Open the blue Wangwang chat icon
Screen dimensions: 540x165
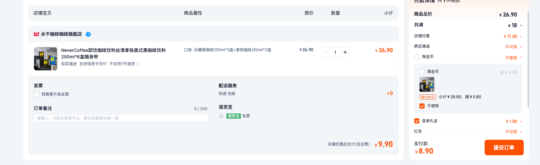(88, 34)
